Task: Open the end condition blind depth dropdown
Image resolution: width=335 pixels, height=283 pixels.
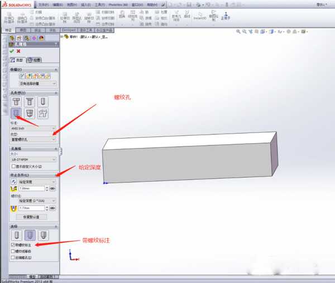Action: 37,182
